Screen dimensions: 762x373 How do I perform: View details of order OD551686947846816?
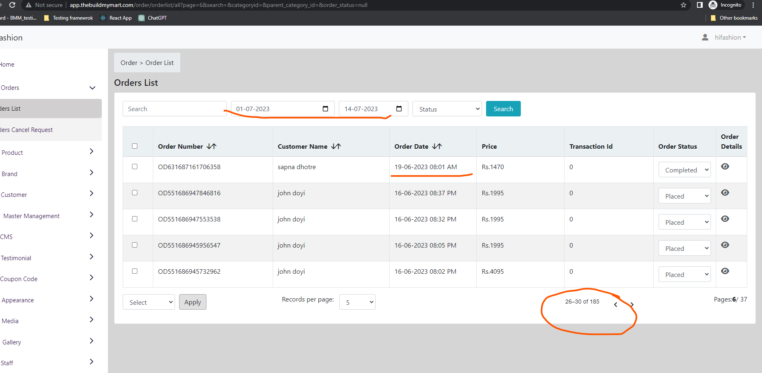click(725, 192)
